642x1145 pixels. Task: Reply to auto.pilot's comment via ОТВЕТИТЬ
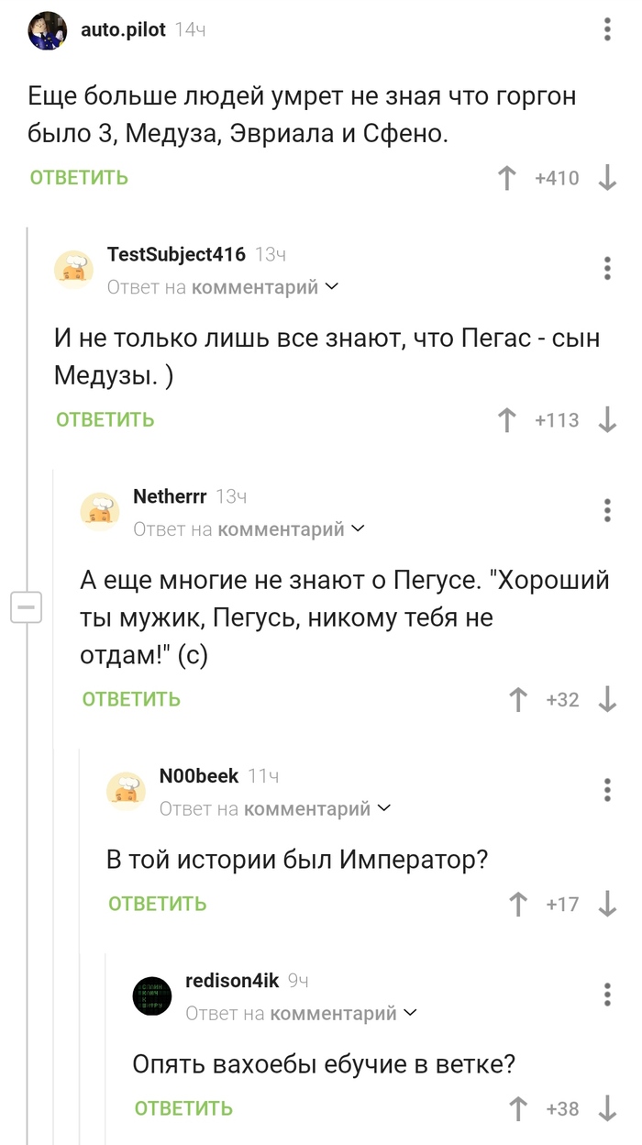[79, 178]
